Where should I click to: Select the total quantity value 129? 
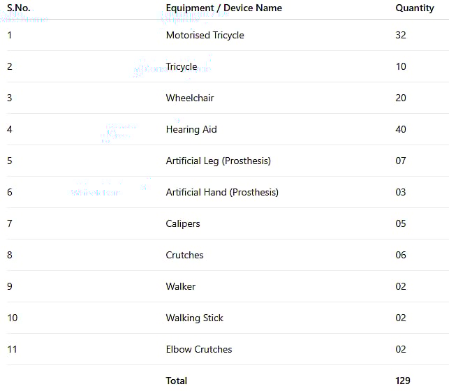[403, 381]
